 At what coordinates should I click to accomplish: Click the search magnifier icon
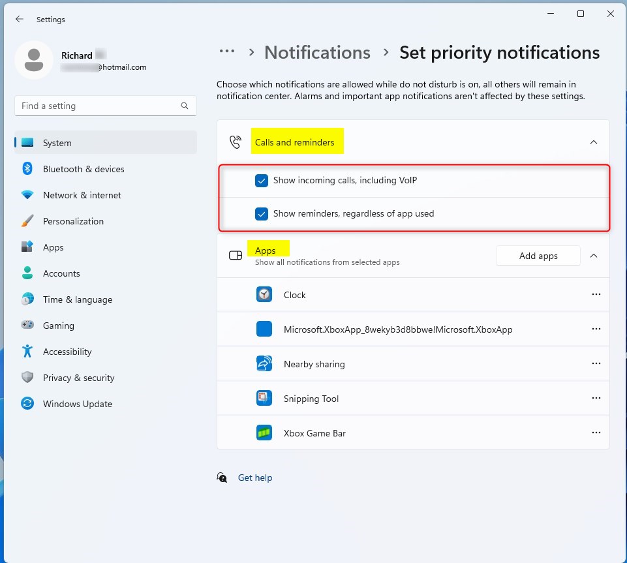[185, 106]
